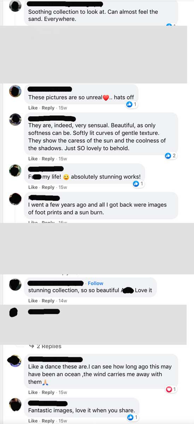Like the 'absolutely stunning works' comment
This screenshot has width=194, height=424.
(x=33, y=187)
